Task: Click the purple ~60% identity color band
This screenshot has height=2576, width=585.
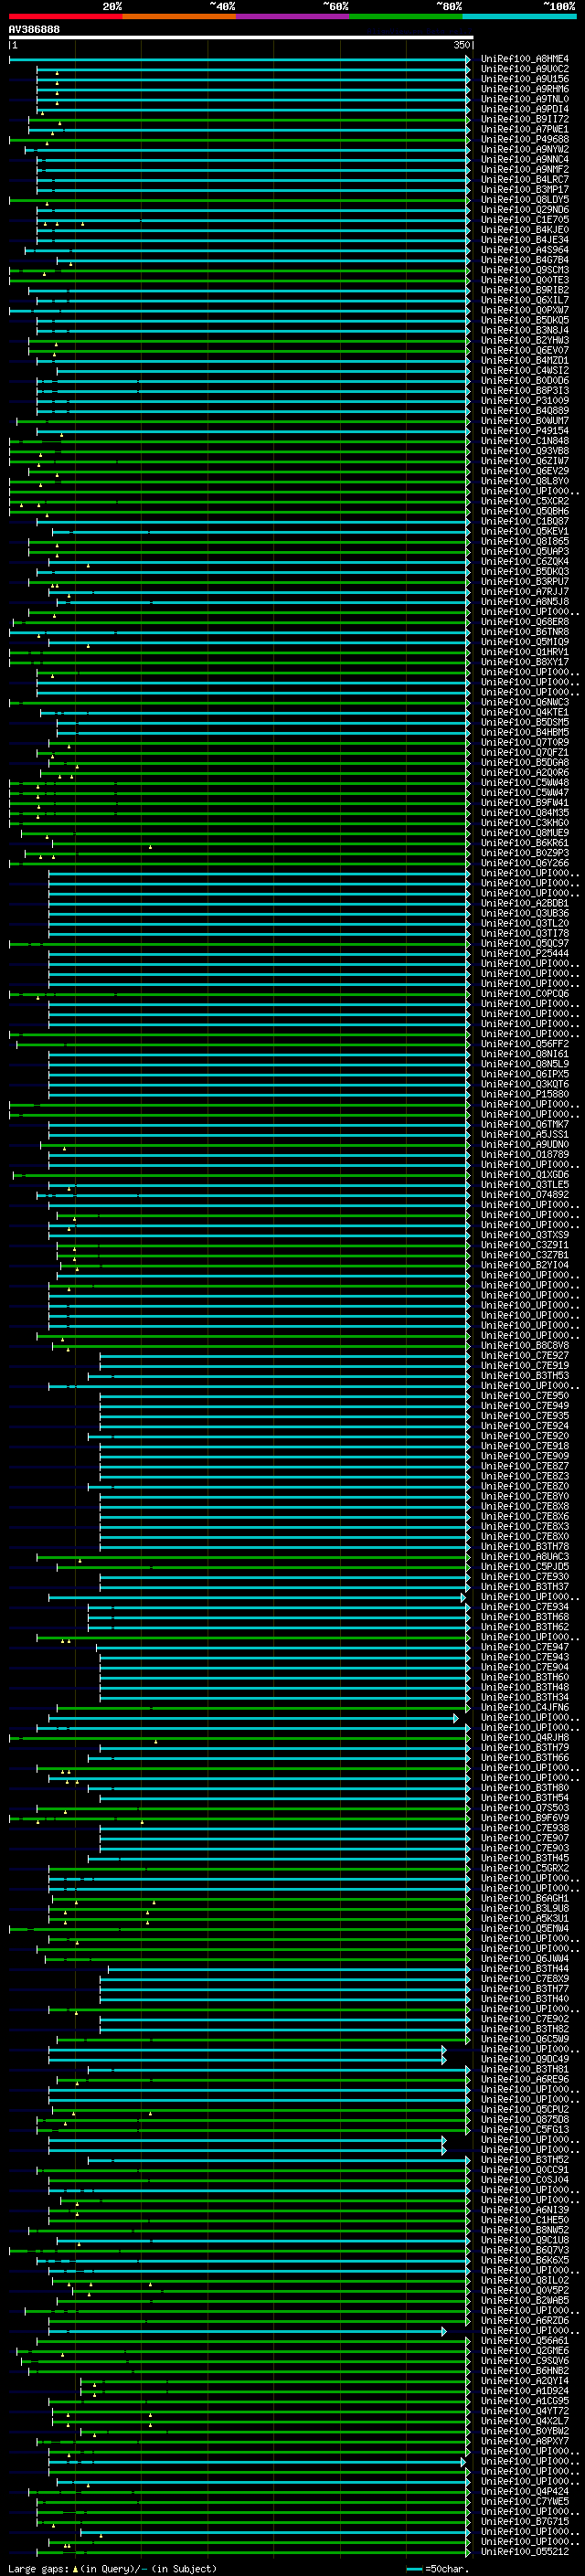Action: [292, 17]
